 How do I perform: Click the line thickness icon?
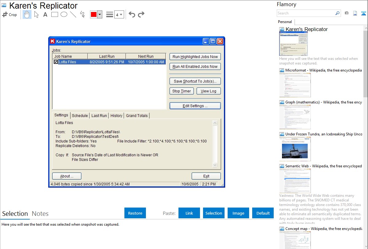110,14
